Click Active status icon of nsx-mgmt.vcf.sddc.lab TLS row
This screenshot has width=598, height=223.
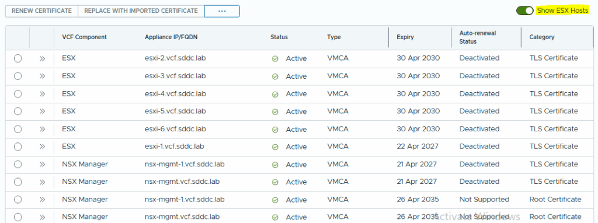click(x=275, y=183)
